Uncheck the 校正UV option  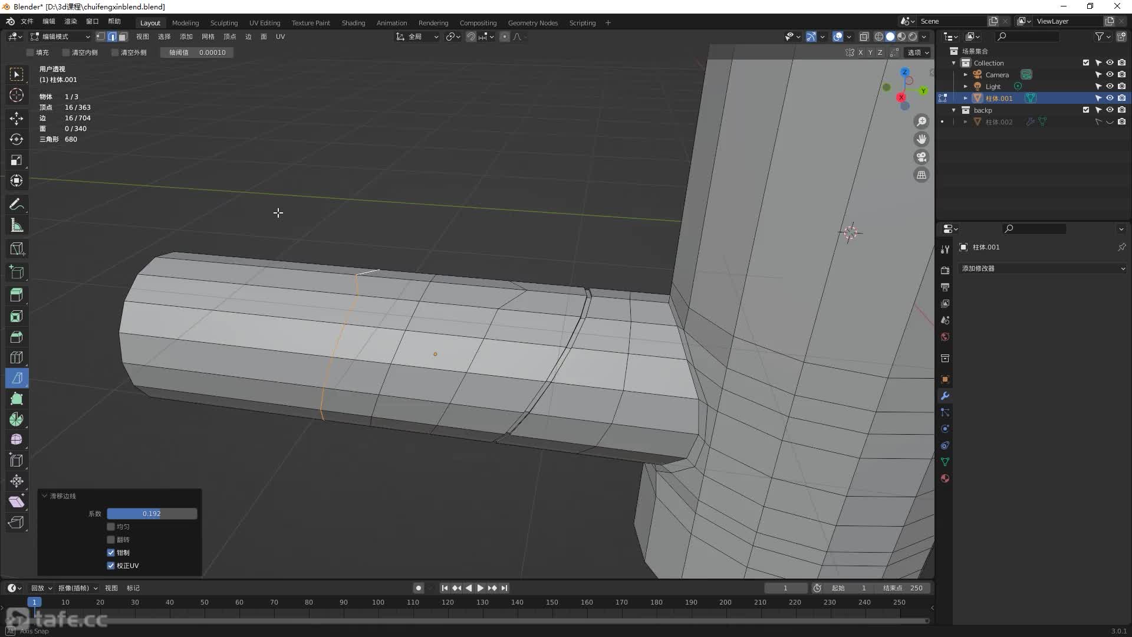[111, 566]
